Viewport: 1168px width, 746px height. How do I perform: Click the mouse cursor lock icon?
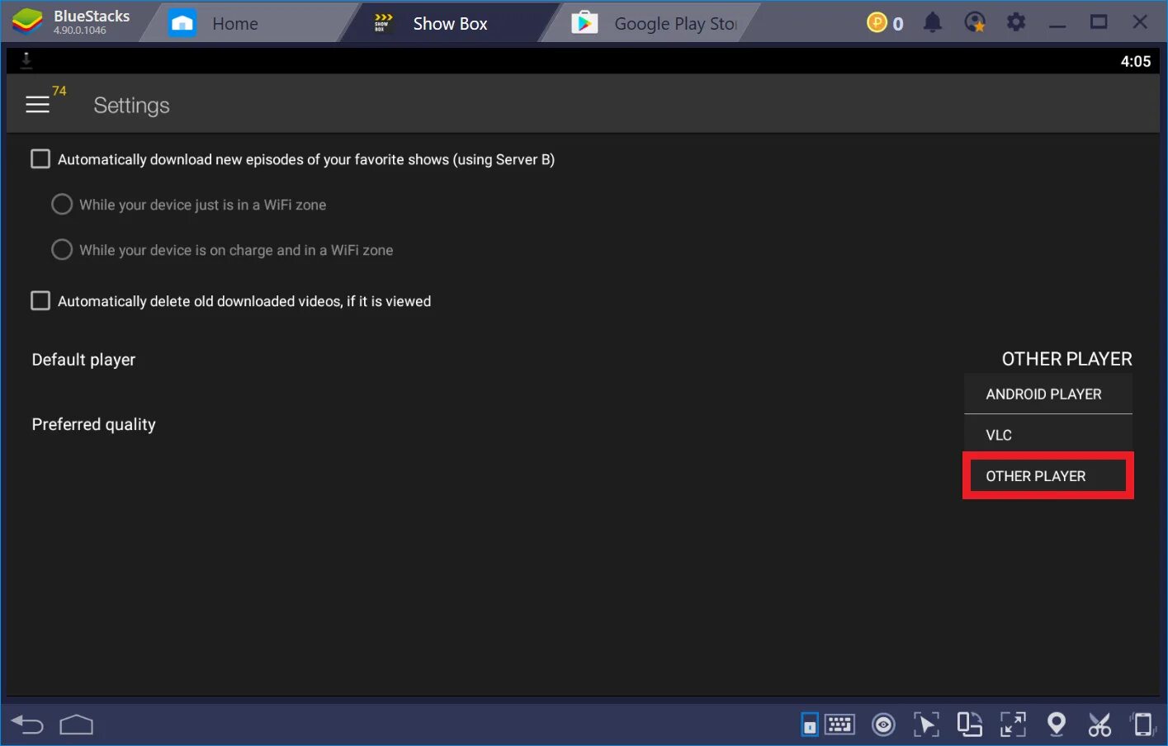(x=926, y=725)
